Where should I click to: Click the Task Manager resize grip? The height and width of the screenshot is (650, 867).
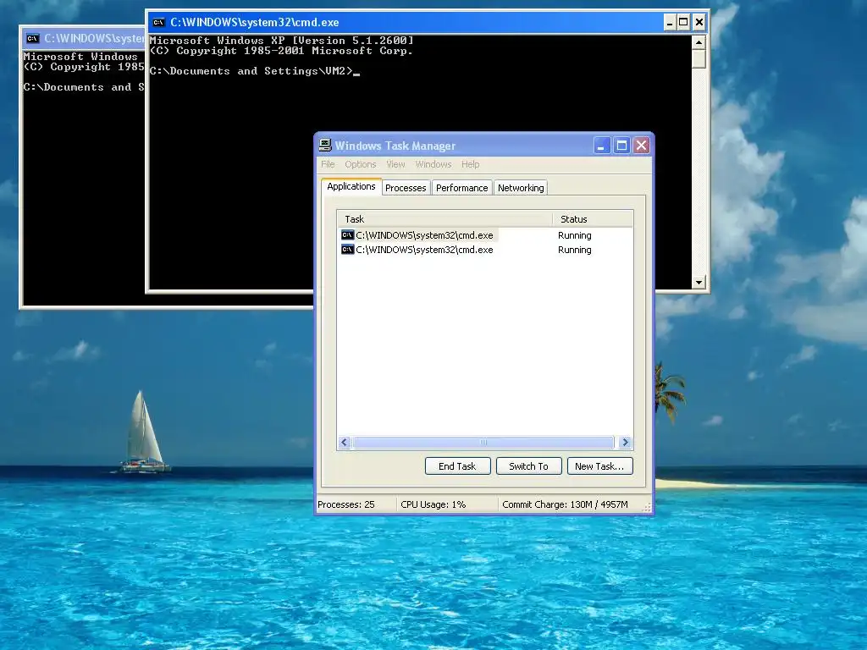coord(647,507)
